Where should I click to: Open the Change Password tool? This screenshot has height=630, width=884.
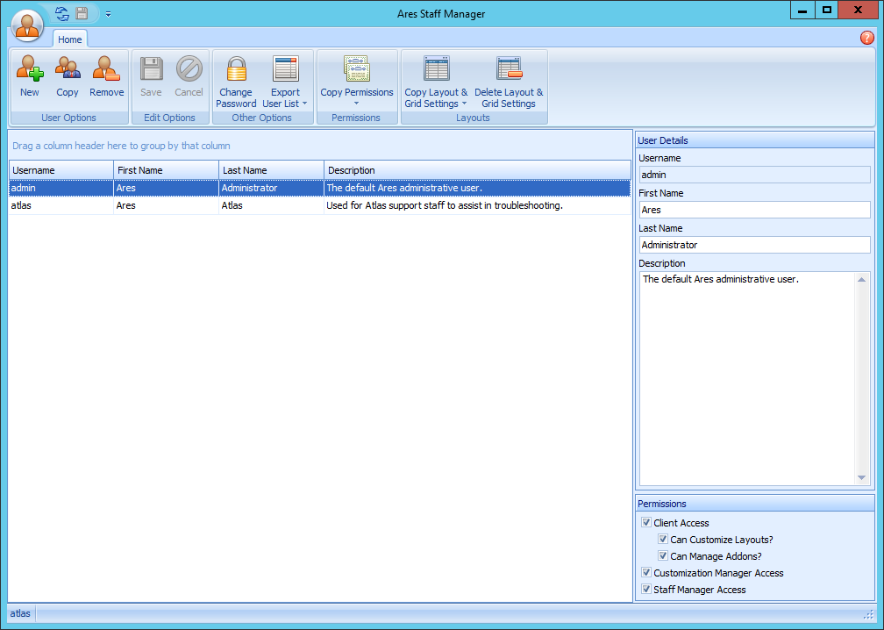tap(235, 77)
